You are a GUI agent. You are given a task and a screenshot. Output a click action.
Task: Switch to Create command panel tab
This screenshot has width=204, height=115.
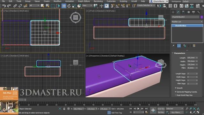pos(173,12)
